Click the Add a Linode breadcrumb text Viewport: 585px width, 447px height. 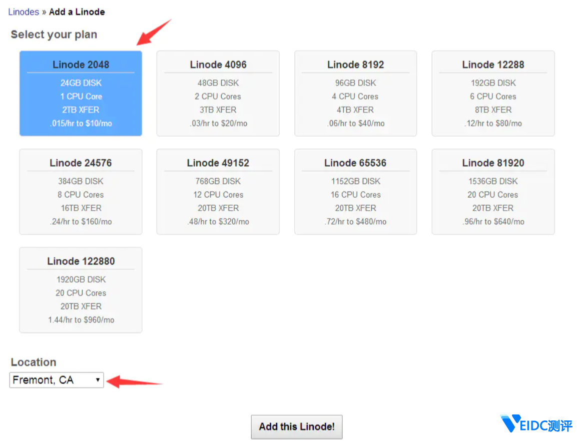77,12
